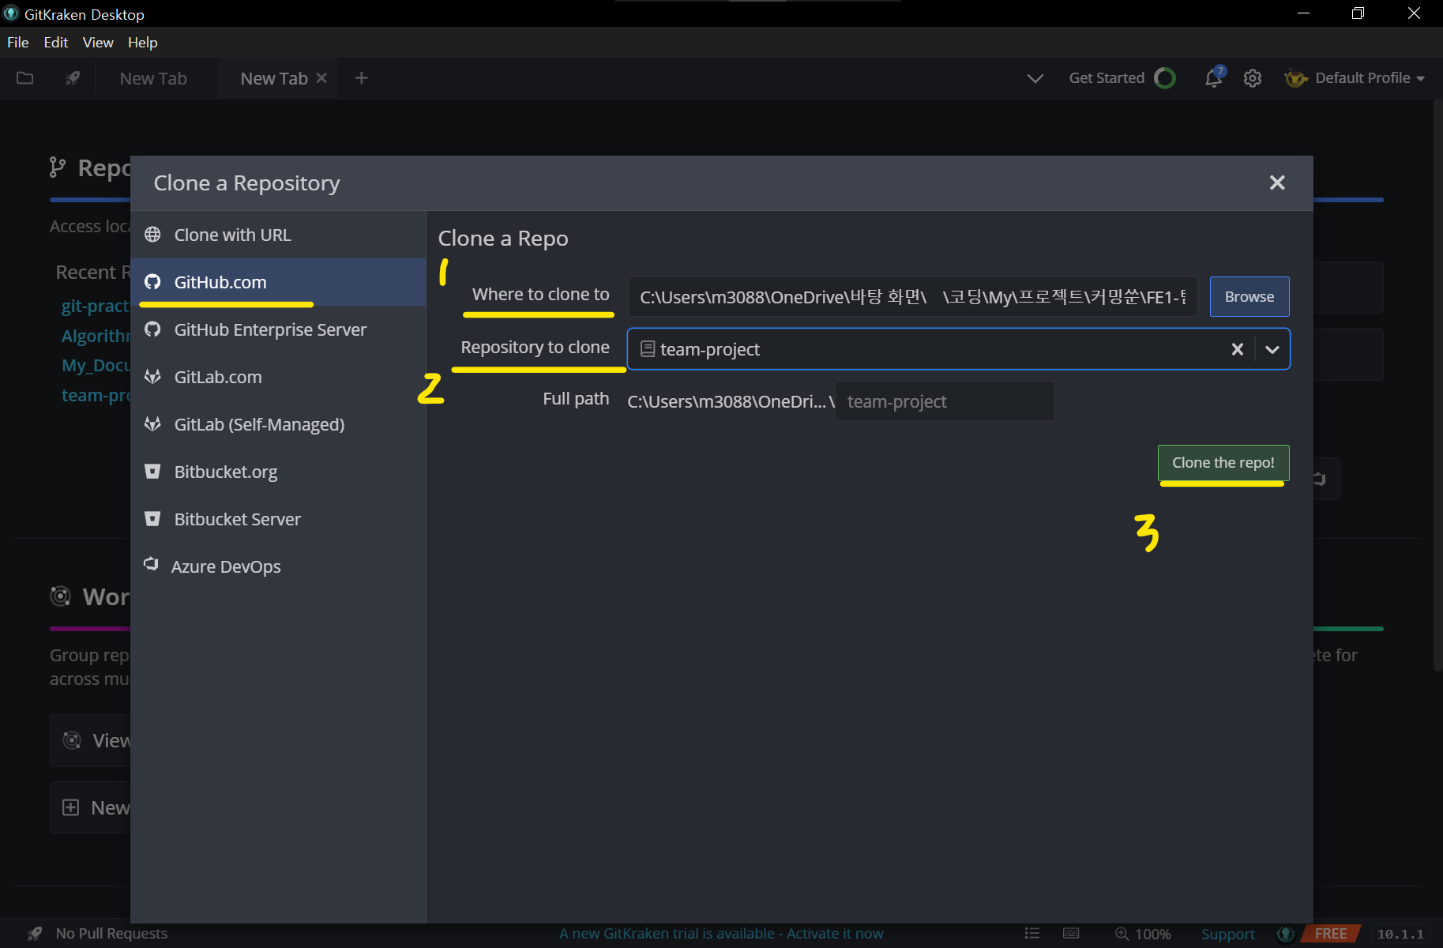This screenshot has width=1443, height=948.
Task: Add a new tab with plus icon
Action: [x=362, y=77]
